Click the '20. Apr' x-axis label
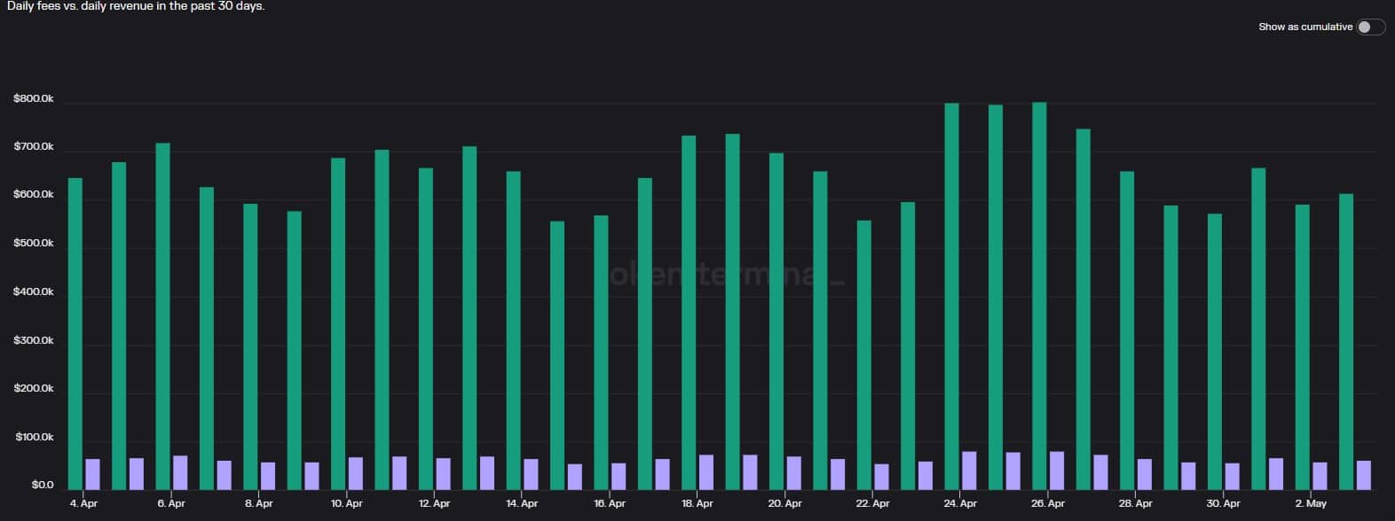This screenshot has width=1395, height=521. pyautogui.click(x=784, y=503)
